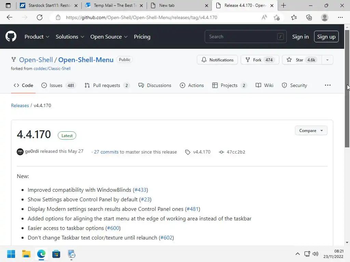The width and height of the screenshot is (350, 262).
Task: Open issue #23 link
Action: pyautogui.click(x=145, y=199)
